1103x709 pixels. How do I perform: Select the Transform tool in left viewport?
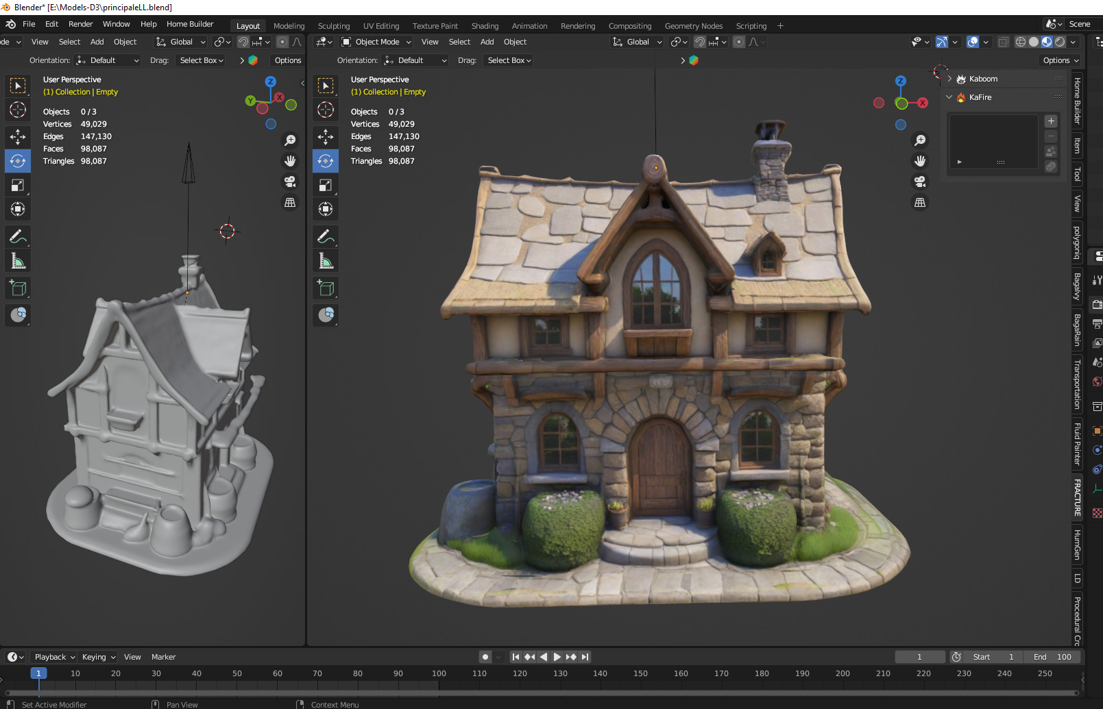[18, 209]
